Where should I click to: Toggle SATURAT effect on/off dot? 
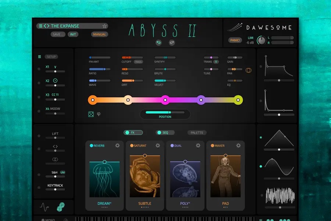[132, 145]
